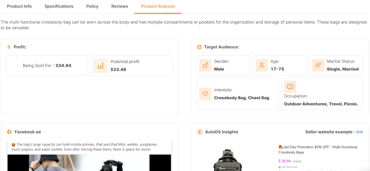370x171 pixels.
Task: Click the heart Interests icon
Action: pos(205,94)
